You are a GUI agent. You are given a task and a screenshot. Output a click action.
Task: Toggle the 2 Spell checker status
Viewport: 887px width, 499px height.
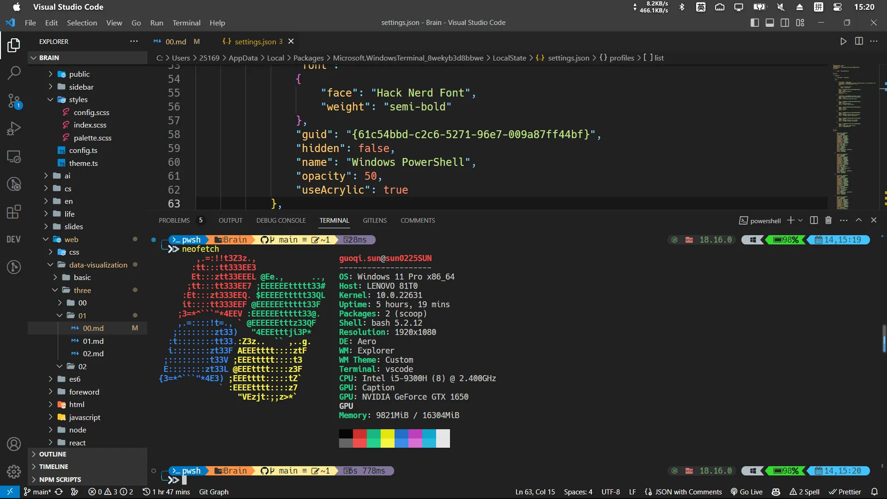(804, 492)
